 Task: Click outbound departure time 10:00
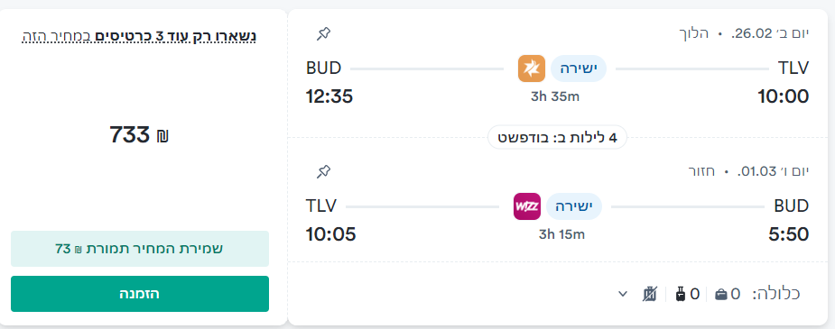coord(784,96)
